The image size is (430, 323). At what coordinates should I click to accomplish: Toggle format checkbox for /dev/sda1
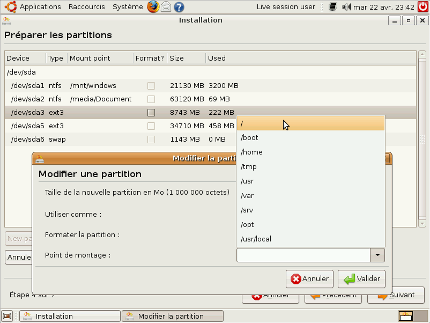151,86
